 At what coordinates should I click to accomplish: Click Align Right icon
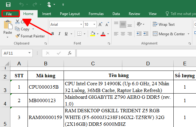(130, 34)
